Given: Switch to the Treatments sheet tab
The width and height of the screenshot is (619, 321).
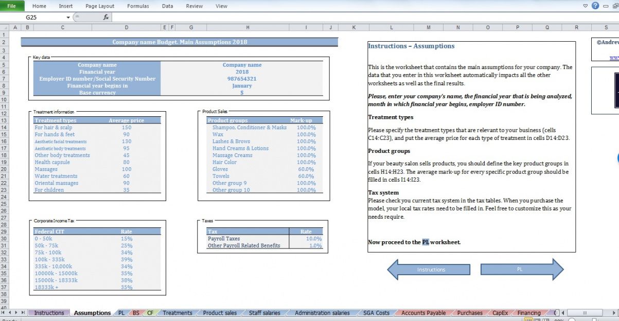Looking at the screenshot, I should point(177,313).
